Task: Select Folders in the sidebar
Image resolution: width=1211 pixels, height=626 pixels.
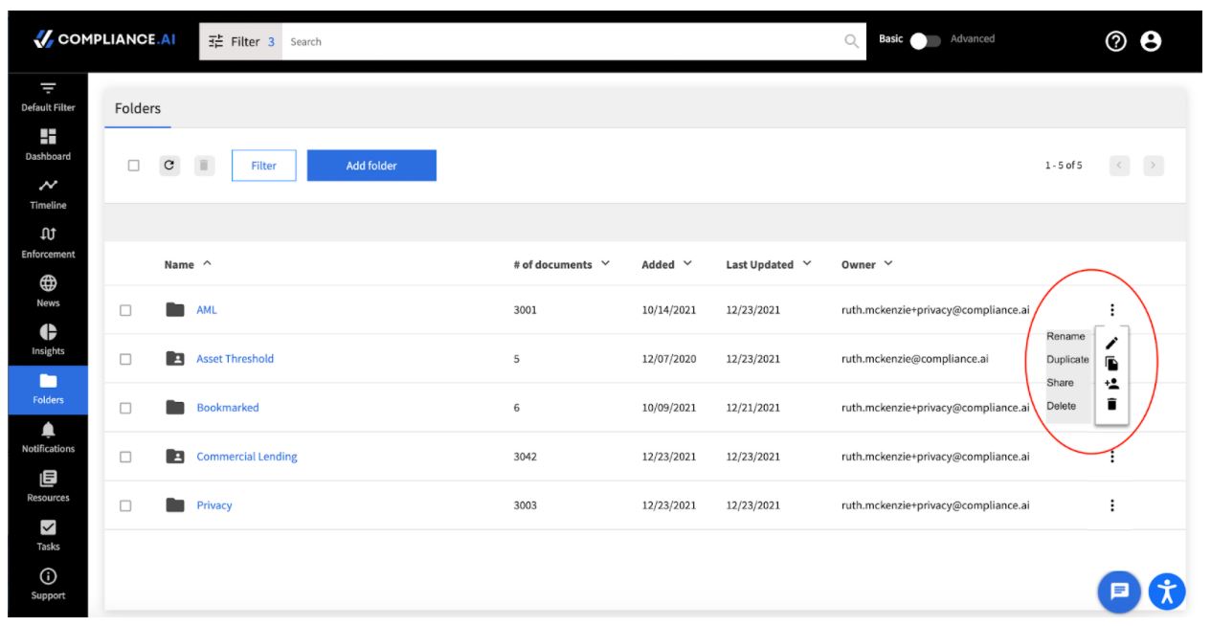Action: point(48,390)
